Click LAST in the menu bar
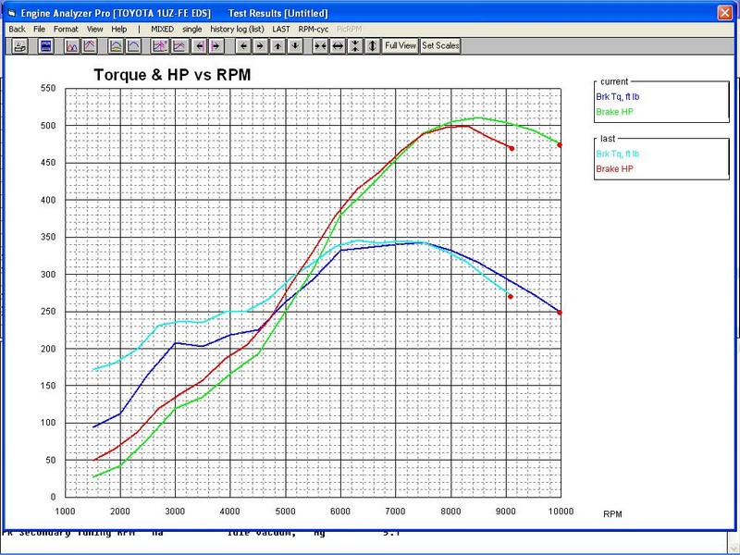 point(281,30)
